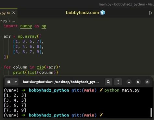The height and width of the screenshot is (120, 154).
Task: Click 'np.array' call in code
Action: pos(27,36)
